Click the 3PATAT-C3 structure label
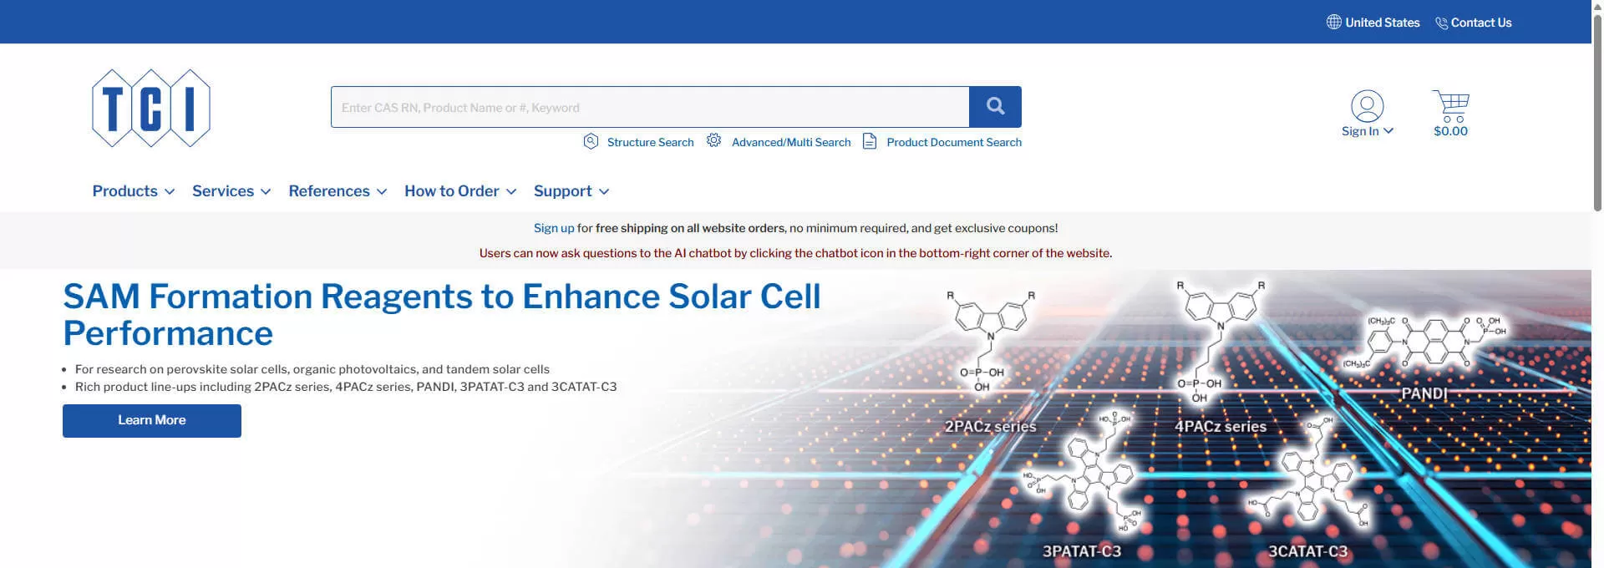This screenshot has width=1604, height=568. click(x=1082, y=551)
